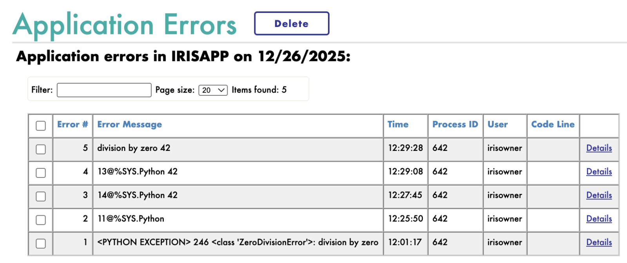Image resolution: width=627 pixels, height=263 pixels.
Task: Open the Page size dropdown
Action: pyautogui.click(x=213, y=90)
